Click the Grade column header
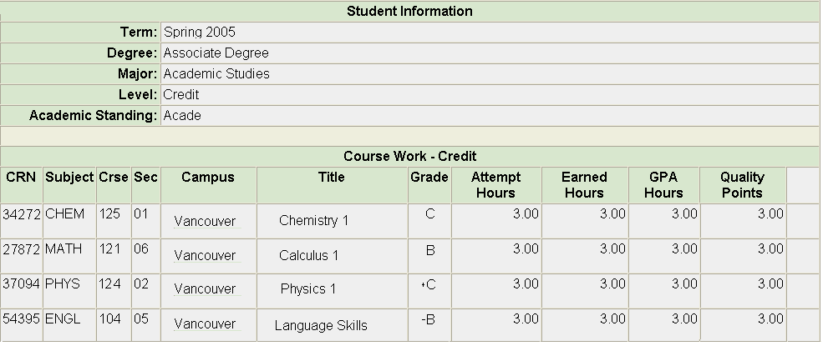The image size is (823, 356). pos(429,178)
